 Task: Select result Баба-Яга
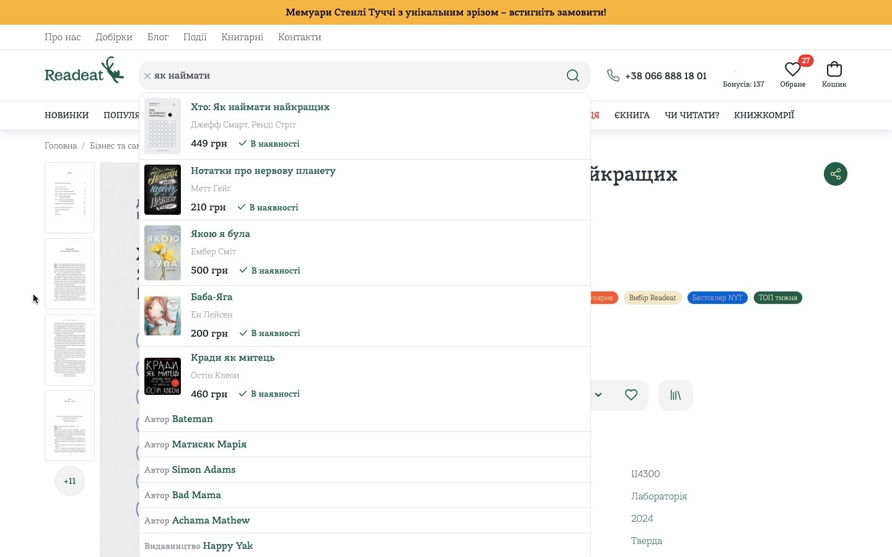[212, 297]
